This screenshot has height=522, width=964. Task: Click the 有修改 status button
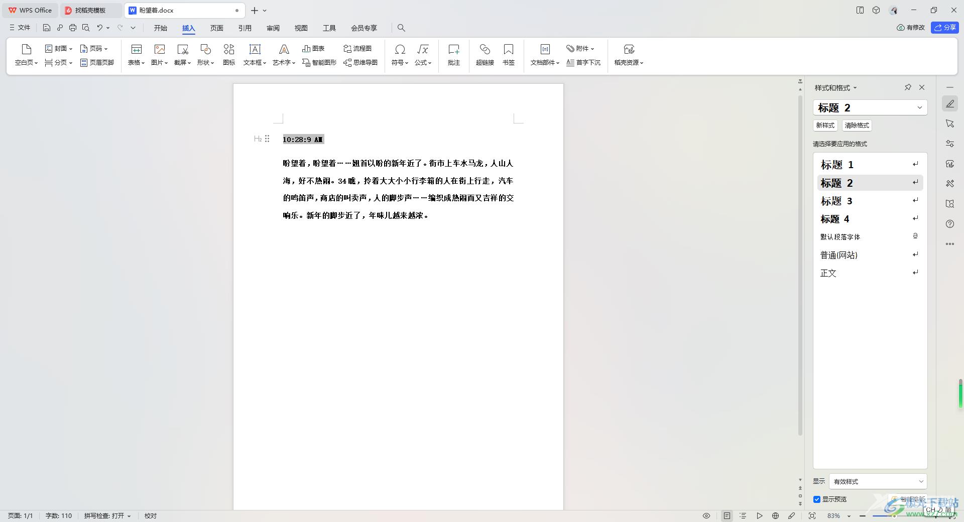click(911, 28)
